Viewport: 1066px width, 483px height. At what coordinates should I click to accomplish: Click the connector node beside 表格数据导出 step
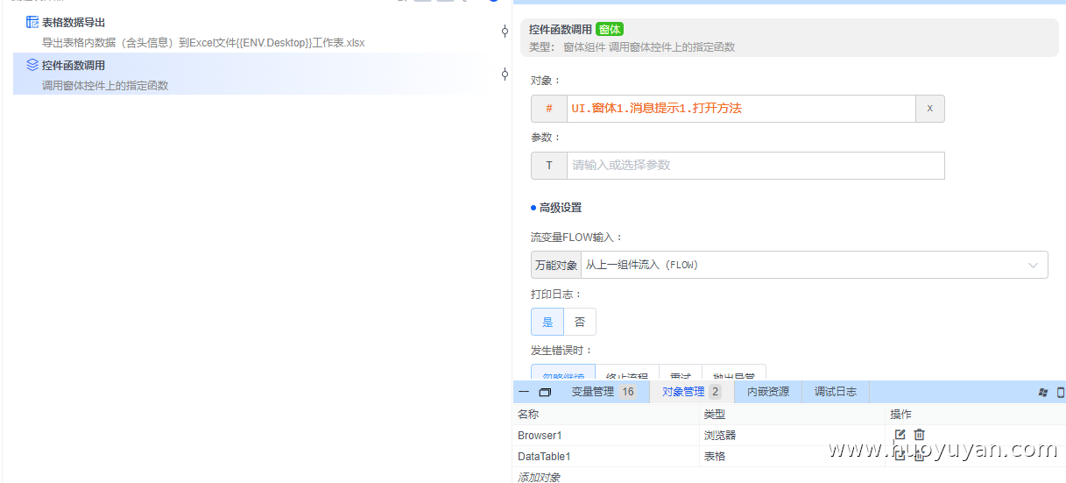pos(505,32)
